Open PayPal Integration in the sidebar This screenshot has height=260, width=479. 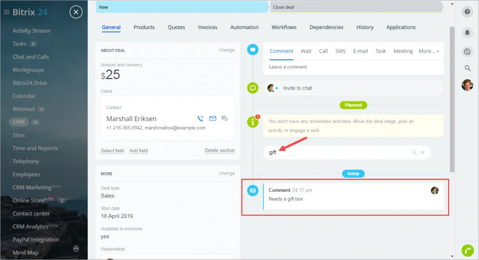tap(36, 239)
